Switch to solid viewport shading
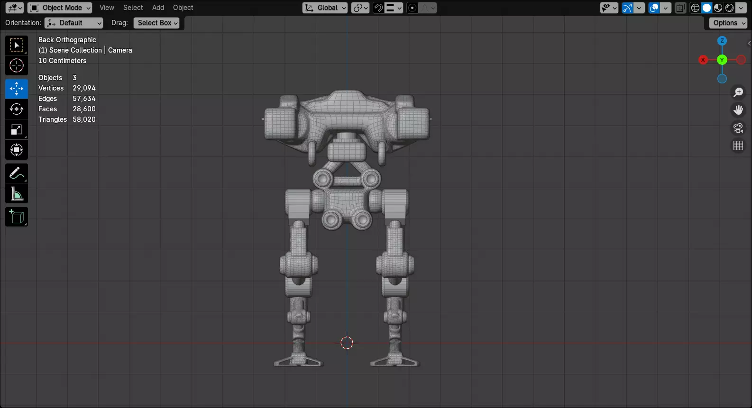This screenshot has height=408, width=752. (x=706, y=8)
